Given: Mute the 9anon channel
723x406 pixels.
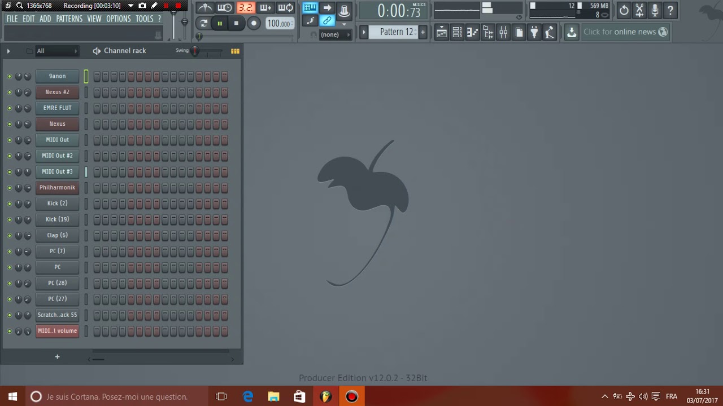Looking at the screenshot, I should [x=9, y=76].
